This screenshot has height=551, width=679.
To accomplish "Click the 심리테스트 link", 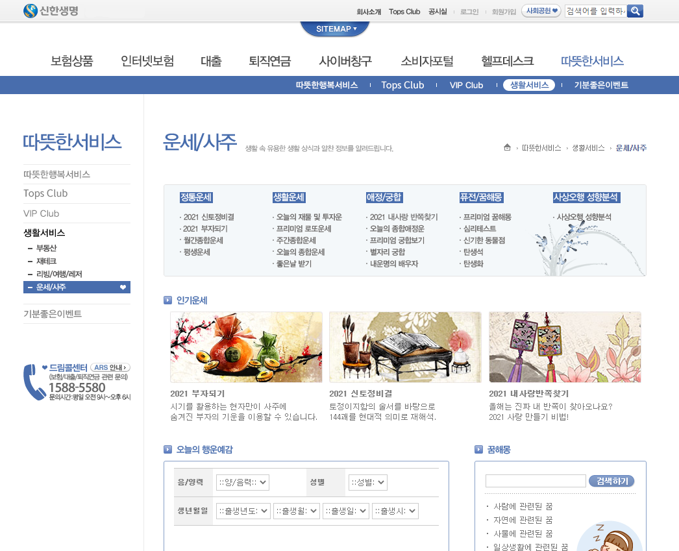I will pos(480,228).
